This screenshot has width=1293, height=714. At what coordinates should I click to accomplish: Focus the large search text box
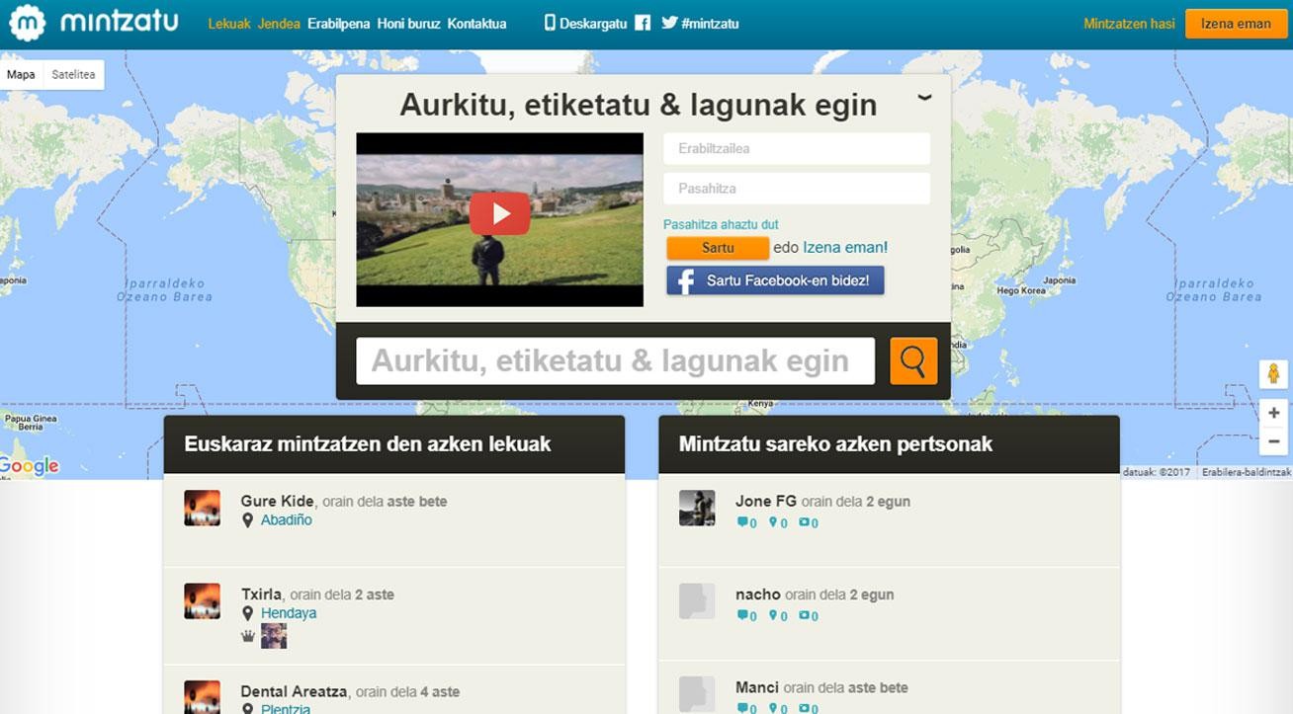coord(615,361)
